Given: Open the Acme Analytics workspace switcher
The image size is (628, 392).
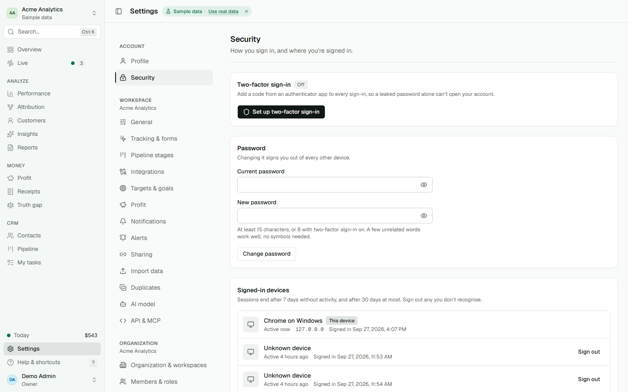Looking at the screenshot, I should [x=52, y=13].
